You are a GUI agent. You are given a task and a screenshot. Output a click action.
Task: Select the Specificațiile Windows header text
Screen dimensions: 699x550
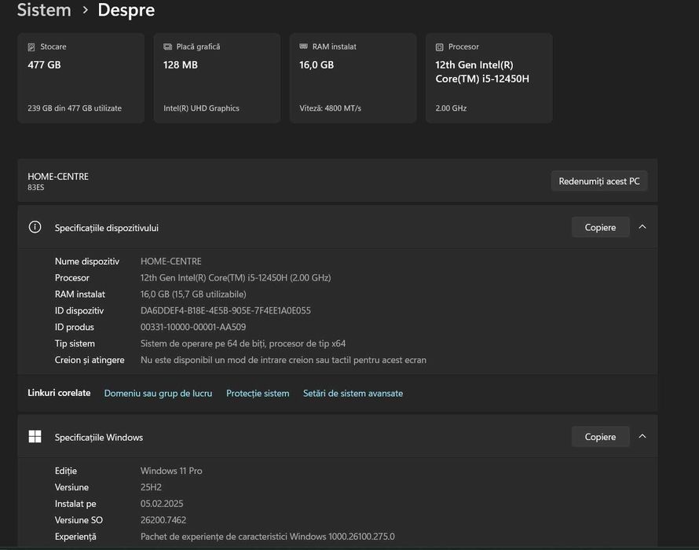coord(99,438)
